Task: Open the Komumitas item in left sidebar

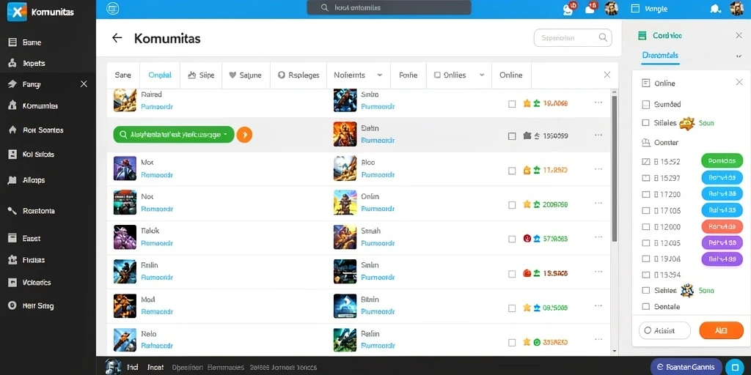Action: pos(34,105)
